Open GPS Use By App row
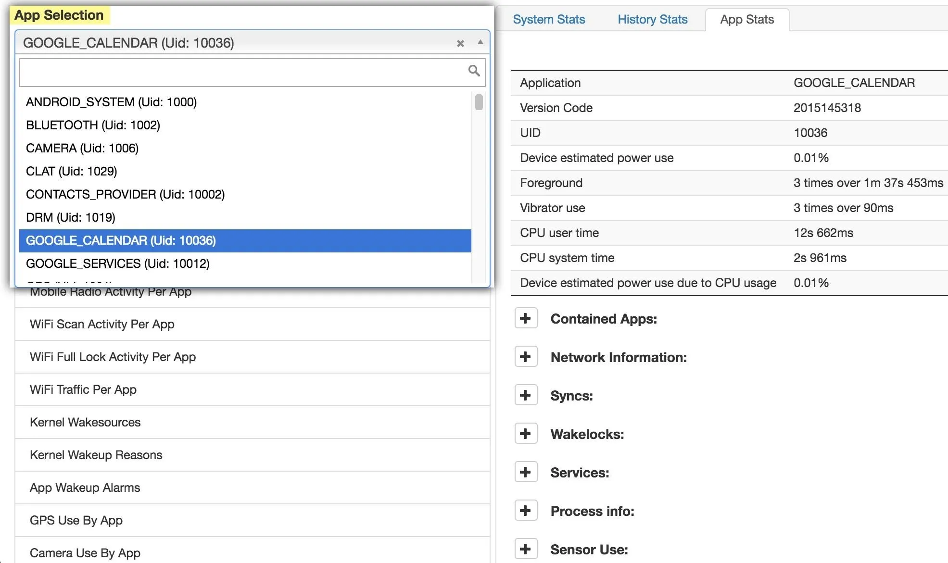The height and width of the screenshot is (563, 948). 253,520
